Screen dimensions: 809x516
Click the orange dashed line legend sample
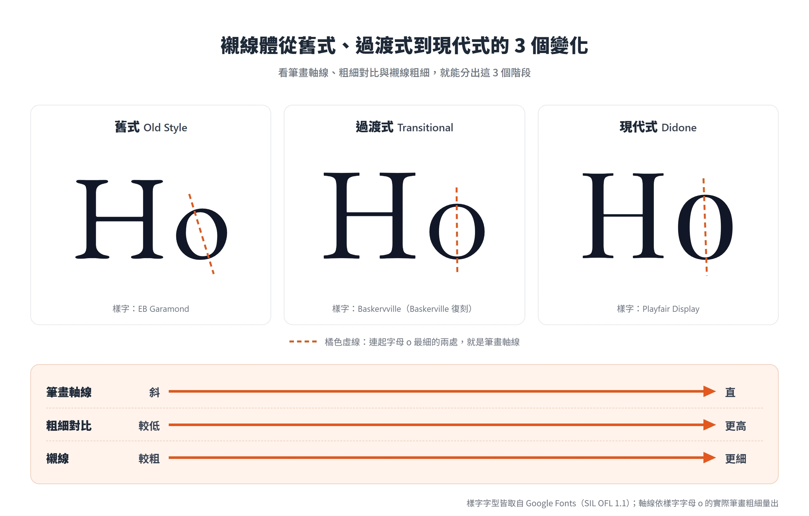coord(303,341)
